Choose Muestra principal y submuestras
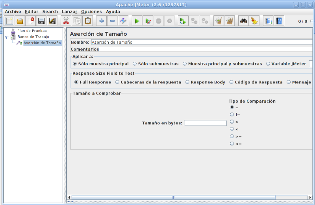The height and width of the screenshot is (205, 315). click(x=222, y=64)
